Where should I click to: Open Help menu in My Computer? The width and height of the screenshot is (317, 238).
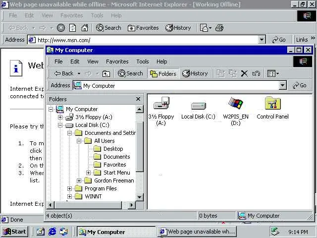point(162,61)
